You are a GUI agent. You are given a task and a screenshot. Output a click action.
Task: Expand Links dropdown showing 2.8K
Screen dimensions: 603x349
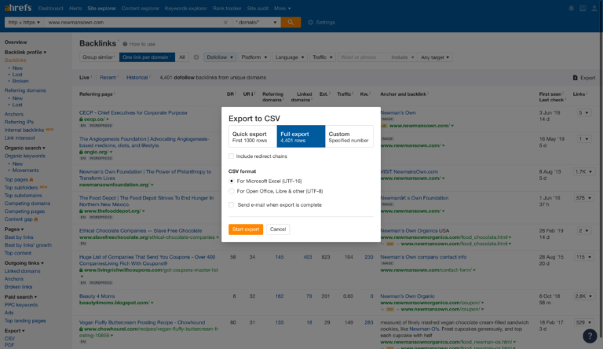pos(583,296)
